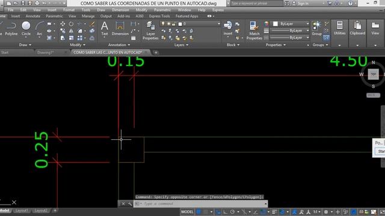Click the Group objects tool
385x216 pixels.
(317, 29)
